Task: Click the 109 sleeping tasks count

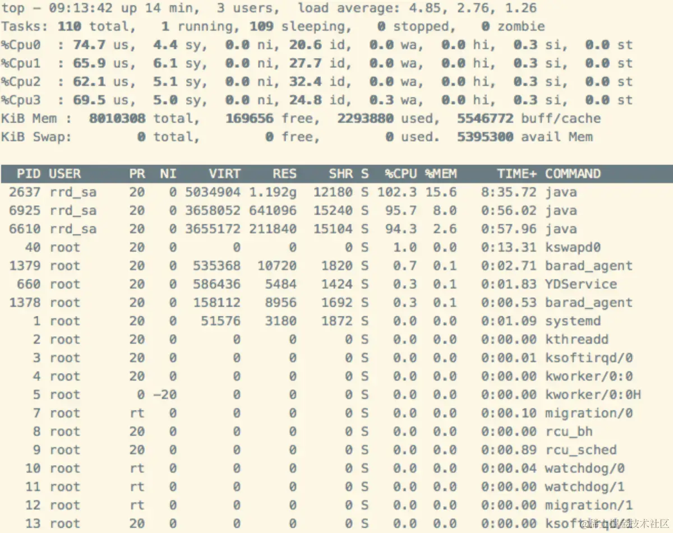Action: click(x=261, y=27)
